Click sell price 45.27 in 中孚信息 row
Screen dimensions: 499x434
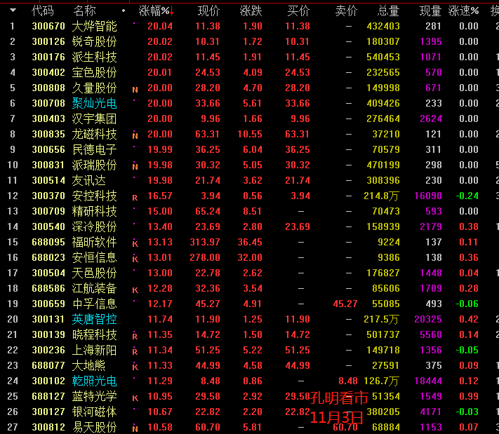coord(345,304)
